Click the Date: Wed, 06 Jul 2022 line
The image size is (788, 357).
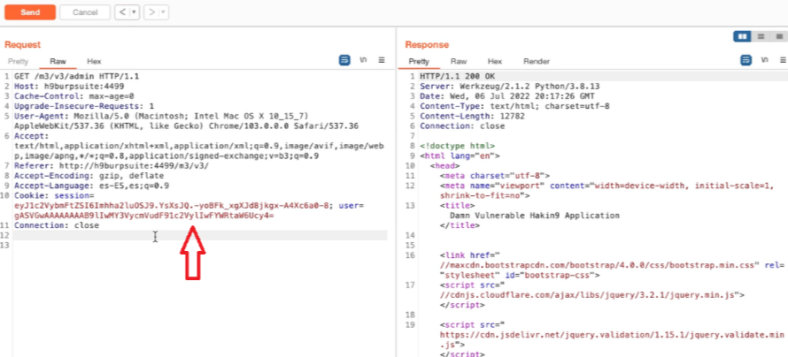(507, 96)
